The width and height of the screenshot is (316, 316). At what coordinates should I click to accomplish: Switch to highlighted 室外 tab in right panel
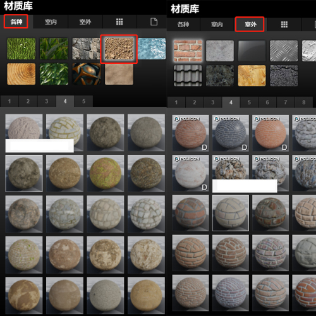250,25
